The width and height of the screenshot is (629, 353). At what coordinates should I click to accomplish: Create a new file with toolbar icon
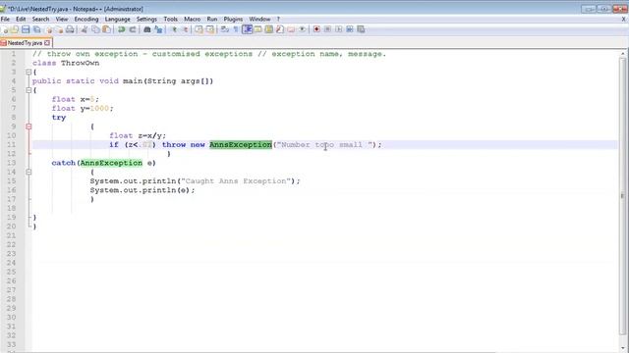(5, 29)
